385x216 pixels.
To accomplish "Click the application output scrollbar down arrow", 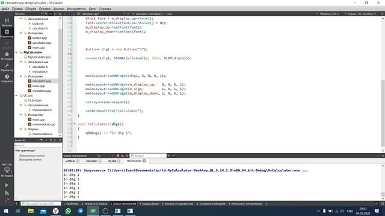I will click(383, 199).
